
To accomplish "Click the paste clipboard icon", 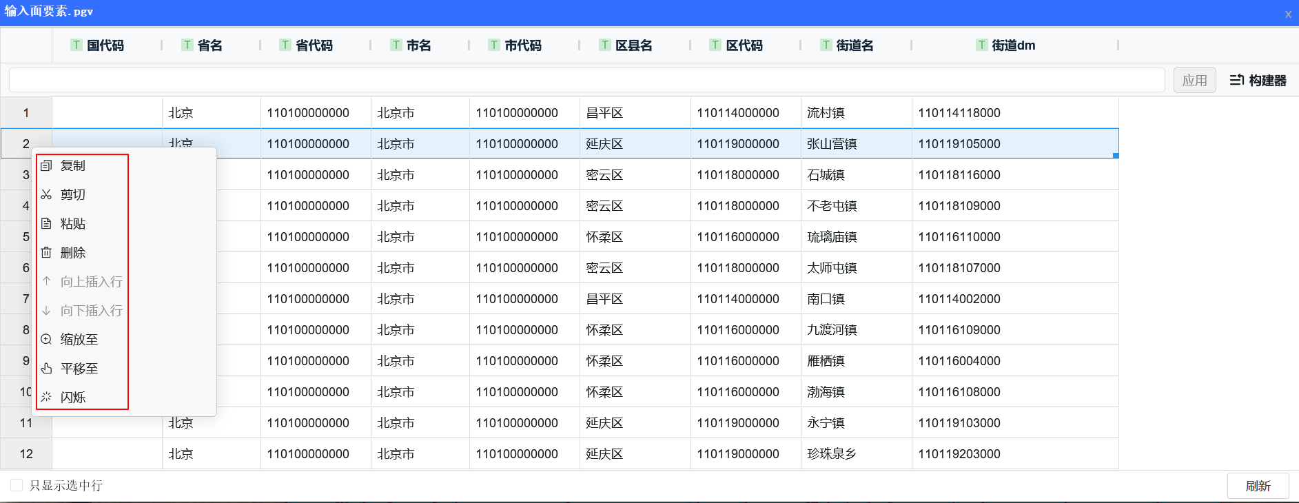I will 46,223.
